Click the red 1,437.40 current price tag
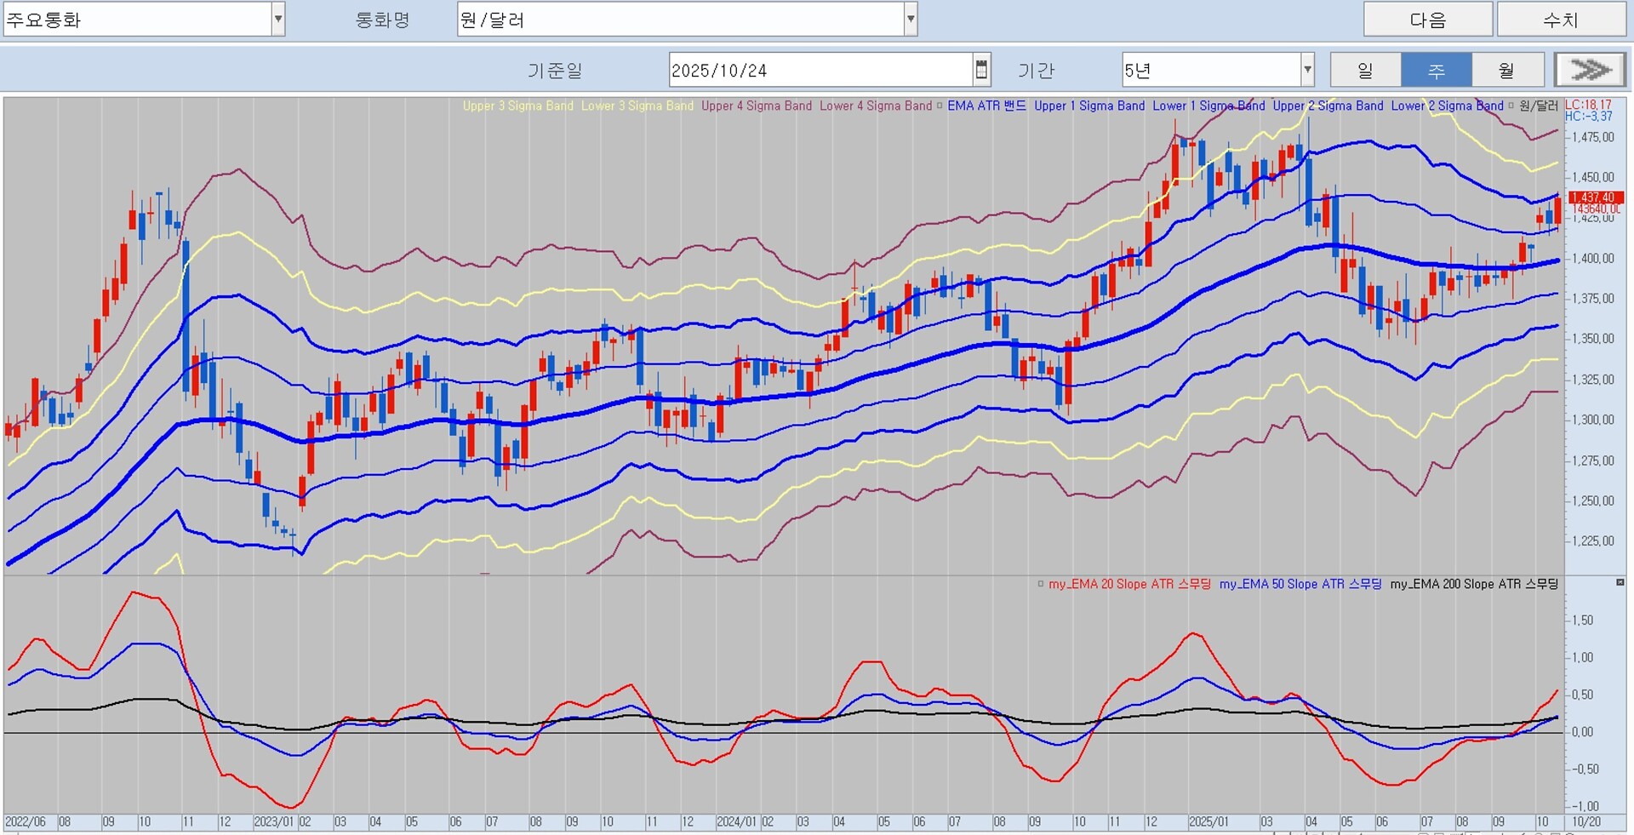 (1596, 197)
